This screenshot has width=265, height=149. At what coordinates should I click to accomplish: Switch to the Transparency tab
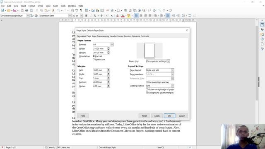(x=103, y=36)
